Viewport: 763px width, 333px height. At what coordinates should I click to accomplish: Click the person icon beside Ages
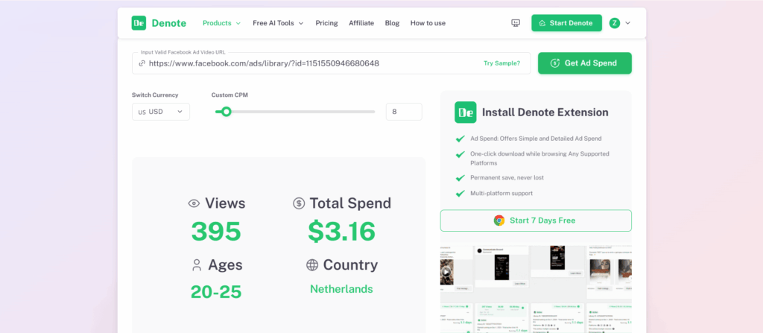(197, 265)
